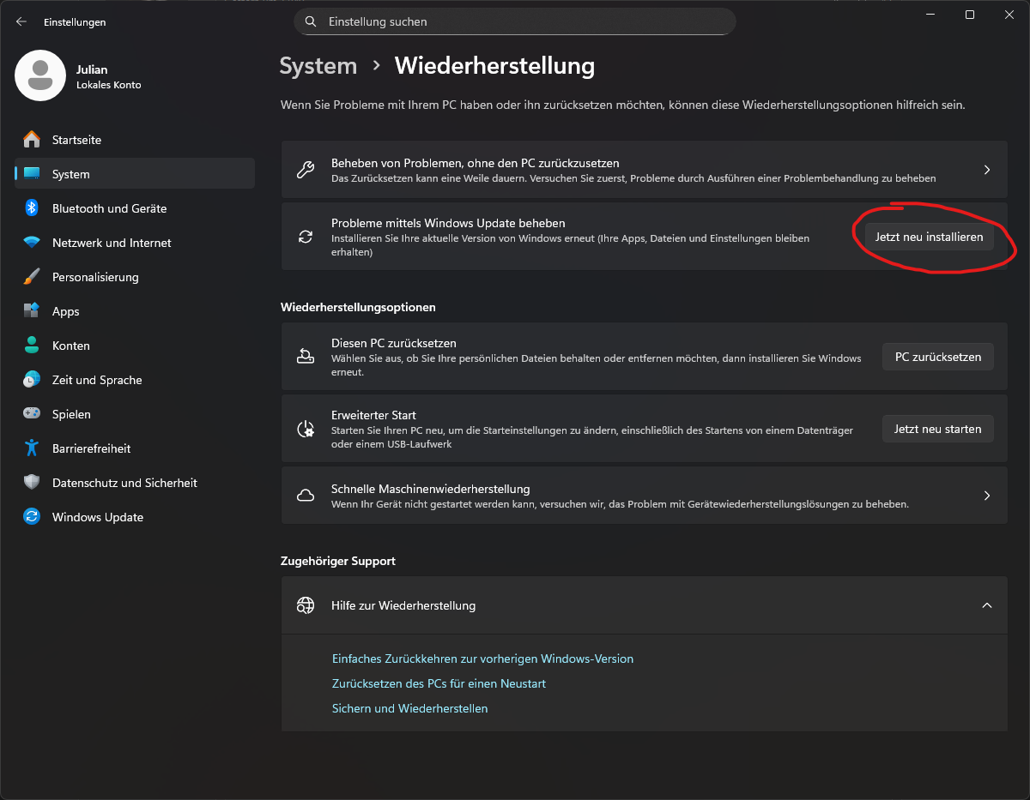The image size is (1030, 800).
Task: Click the Personalisierung paintbrush icon
Action: click(x=32, y=277)
